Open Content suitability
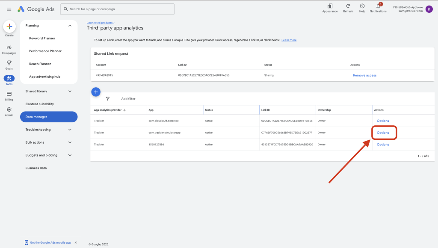The height and width of the screenshot is (248, 438). click(40, 104)
